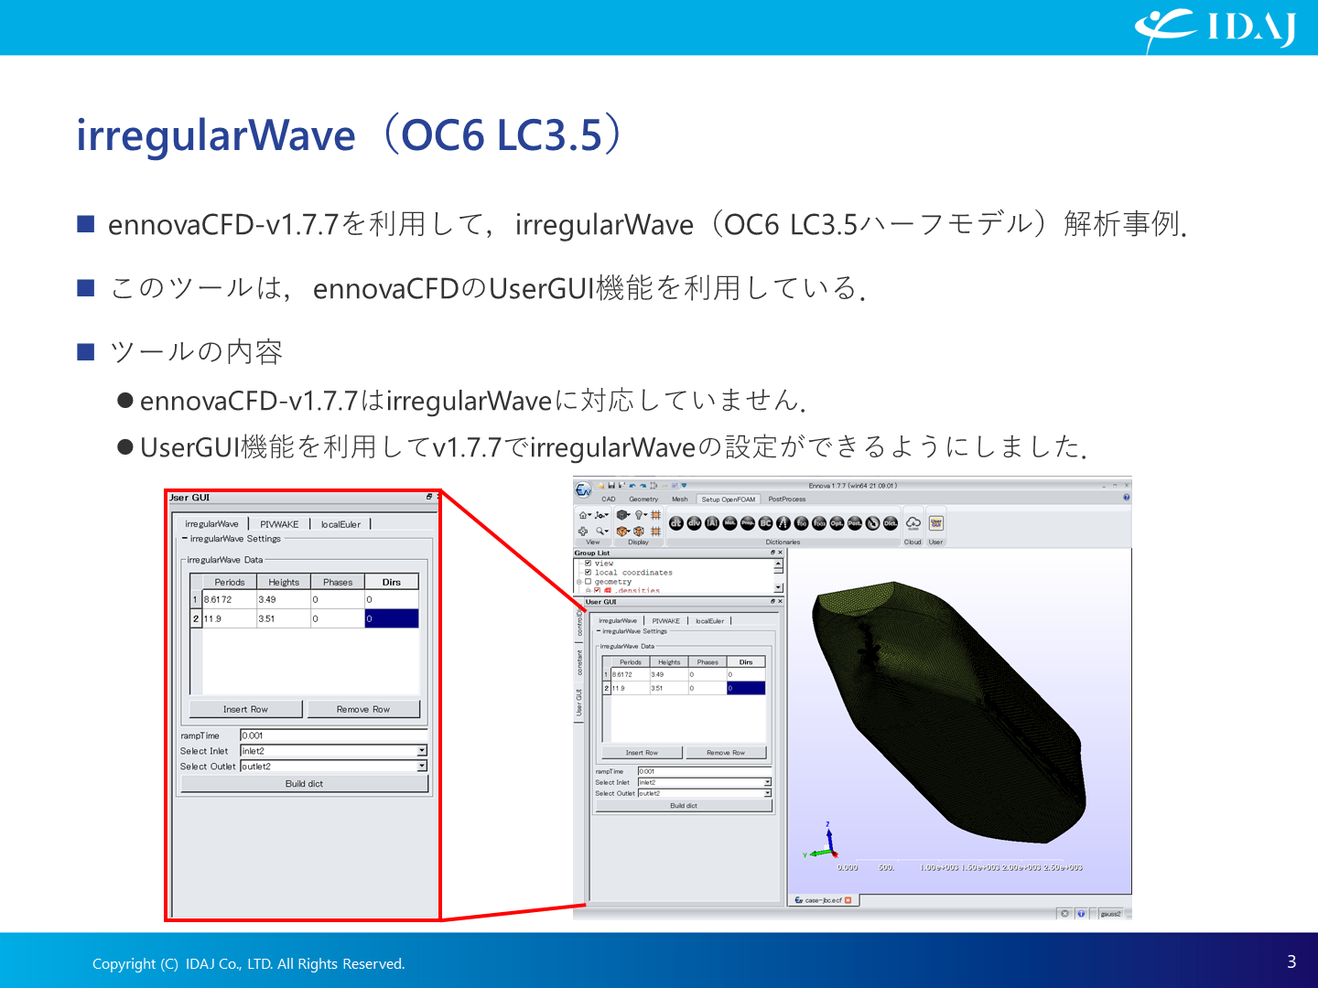1318x988 pixels.
Task: Float the Group List panel via undock icon
Action: pos(772,553)
